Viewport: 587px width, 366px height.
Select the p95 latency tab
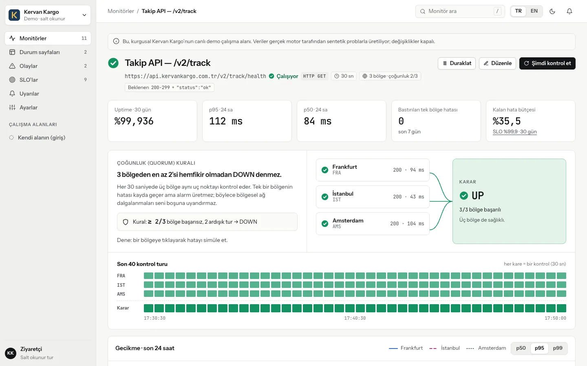pyautogui.click(x=539, y=348)
